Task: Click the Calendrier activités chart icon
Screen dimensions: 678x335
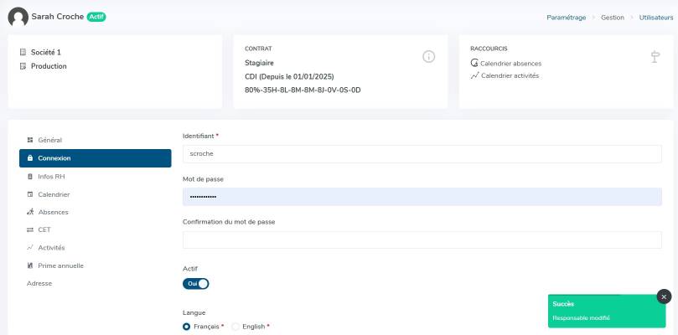Action: click(475, 75)
